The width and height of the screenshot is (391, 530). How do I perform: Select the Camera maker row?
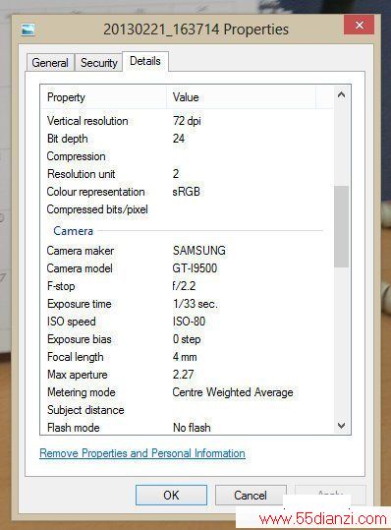(187, 251)
